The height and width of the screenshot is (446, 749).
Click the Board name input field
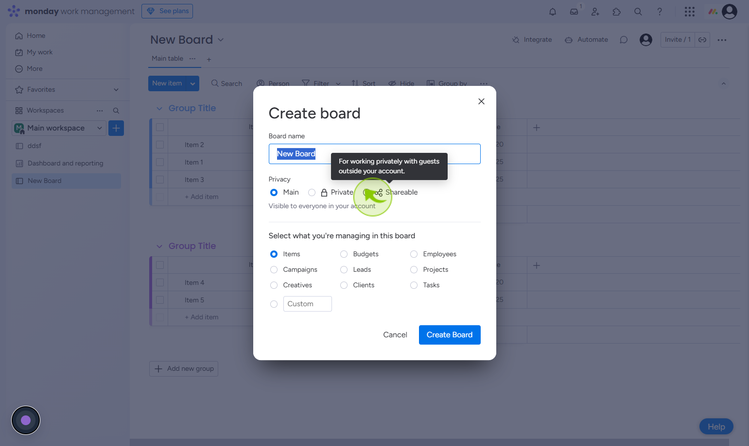tap(375, 154)
